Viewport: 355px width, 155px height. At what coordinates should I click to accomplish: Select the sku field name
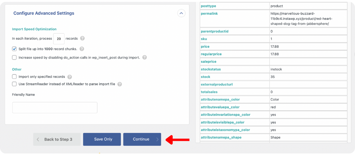coord(204,39)
